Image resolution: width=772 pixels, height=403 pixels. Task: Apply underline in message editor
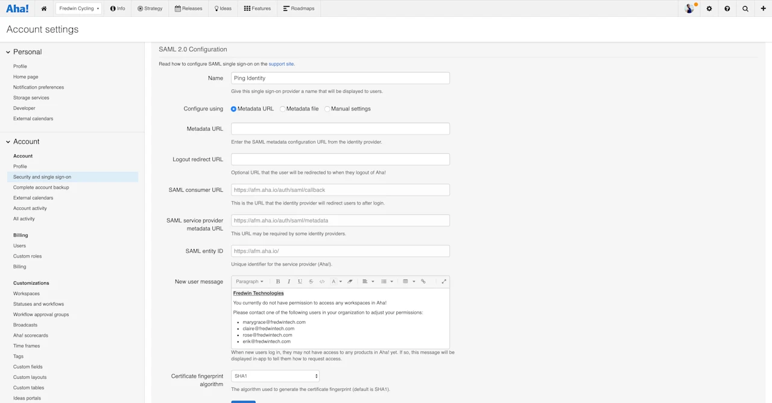point(300,282)
